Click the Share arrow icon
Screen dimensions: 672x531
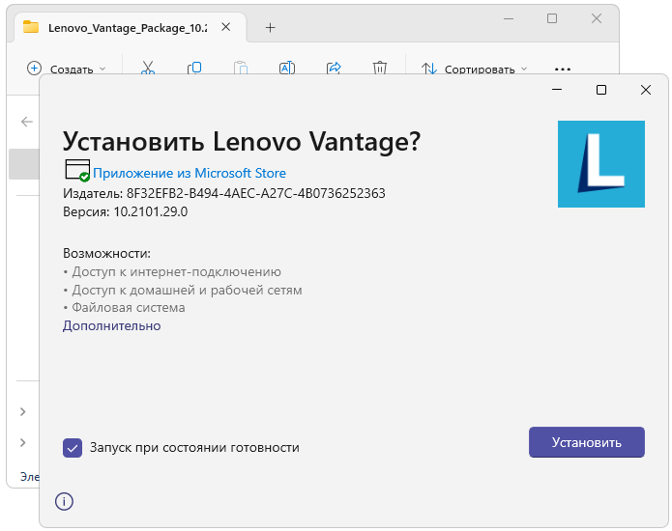click(x=334, y=69)
